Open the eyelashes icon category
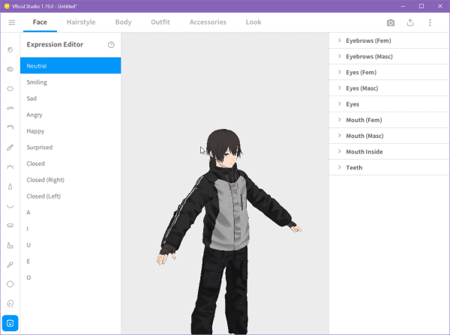 pyautogui.click(x=10, y=127)
